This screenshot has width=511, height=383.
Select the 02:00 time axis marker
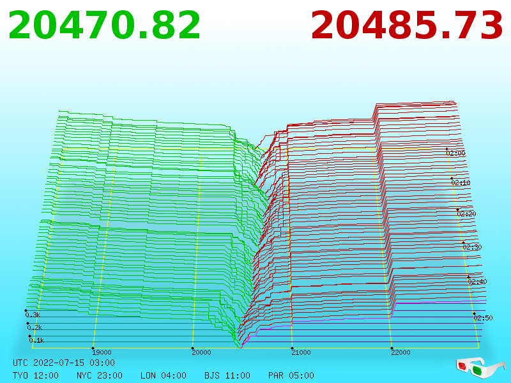456,153
